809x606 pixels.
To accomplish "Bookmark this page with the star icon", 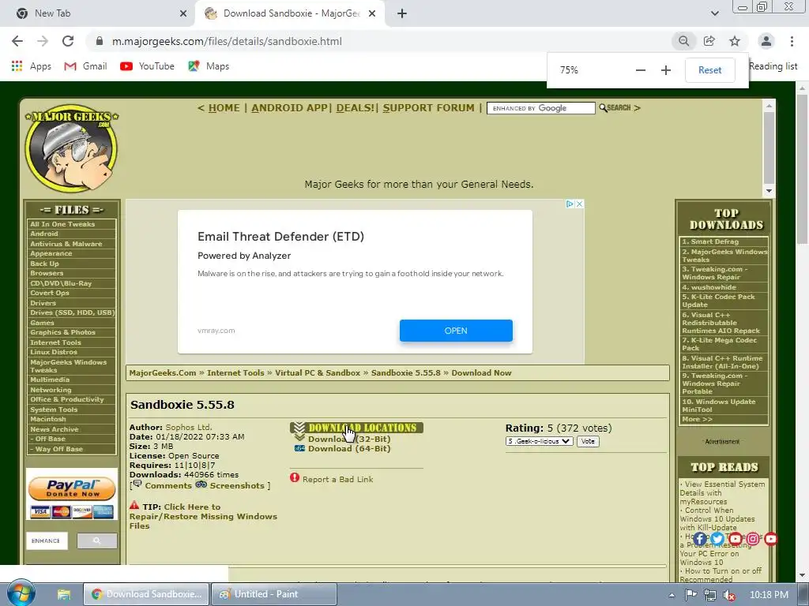I will pos(735,41).
